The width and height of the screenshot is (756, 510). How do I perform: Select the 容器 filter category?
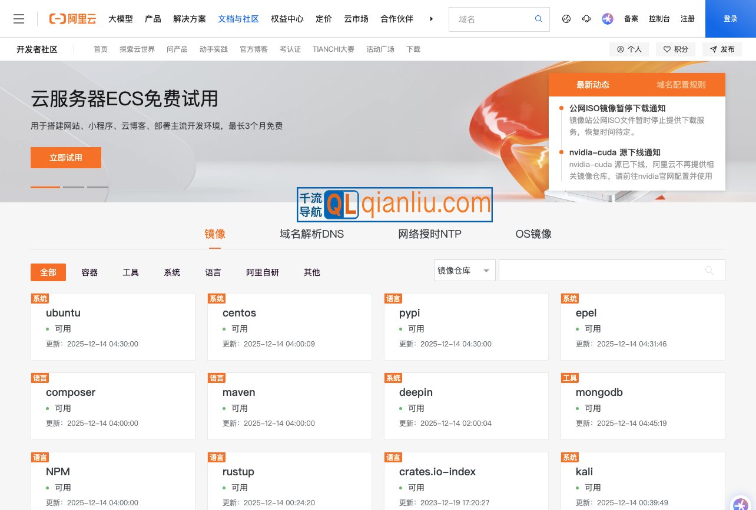point(89,272)
